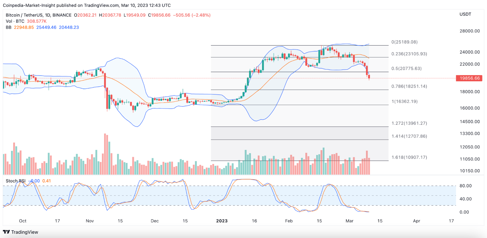Viewport: 487px width, 238px height.
Task: Click the 28000.00 price axis label
Action: [470, 31]
